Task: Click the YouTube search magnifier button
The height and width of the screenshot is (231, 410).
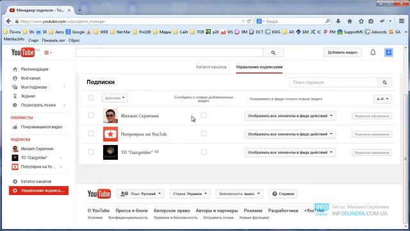Action: coord(273,53)
